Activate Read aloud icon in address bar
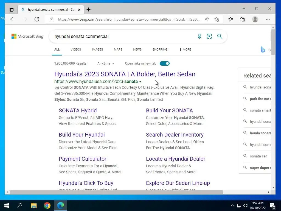 click(x=207, y=19)
